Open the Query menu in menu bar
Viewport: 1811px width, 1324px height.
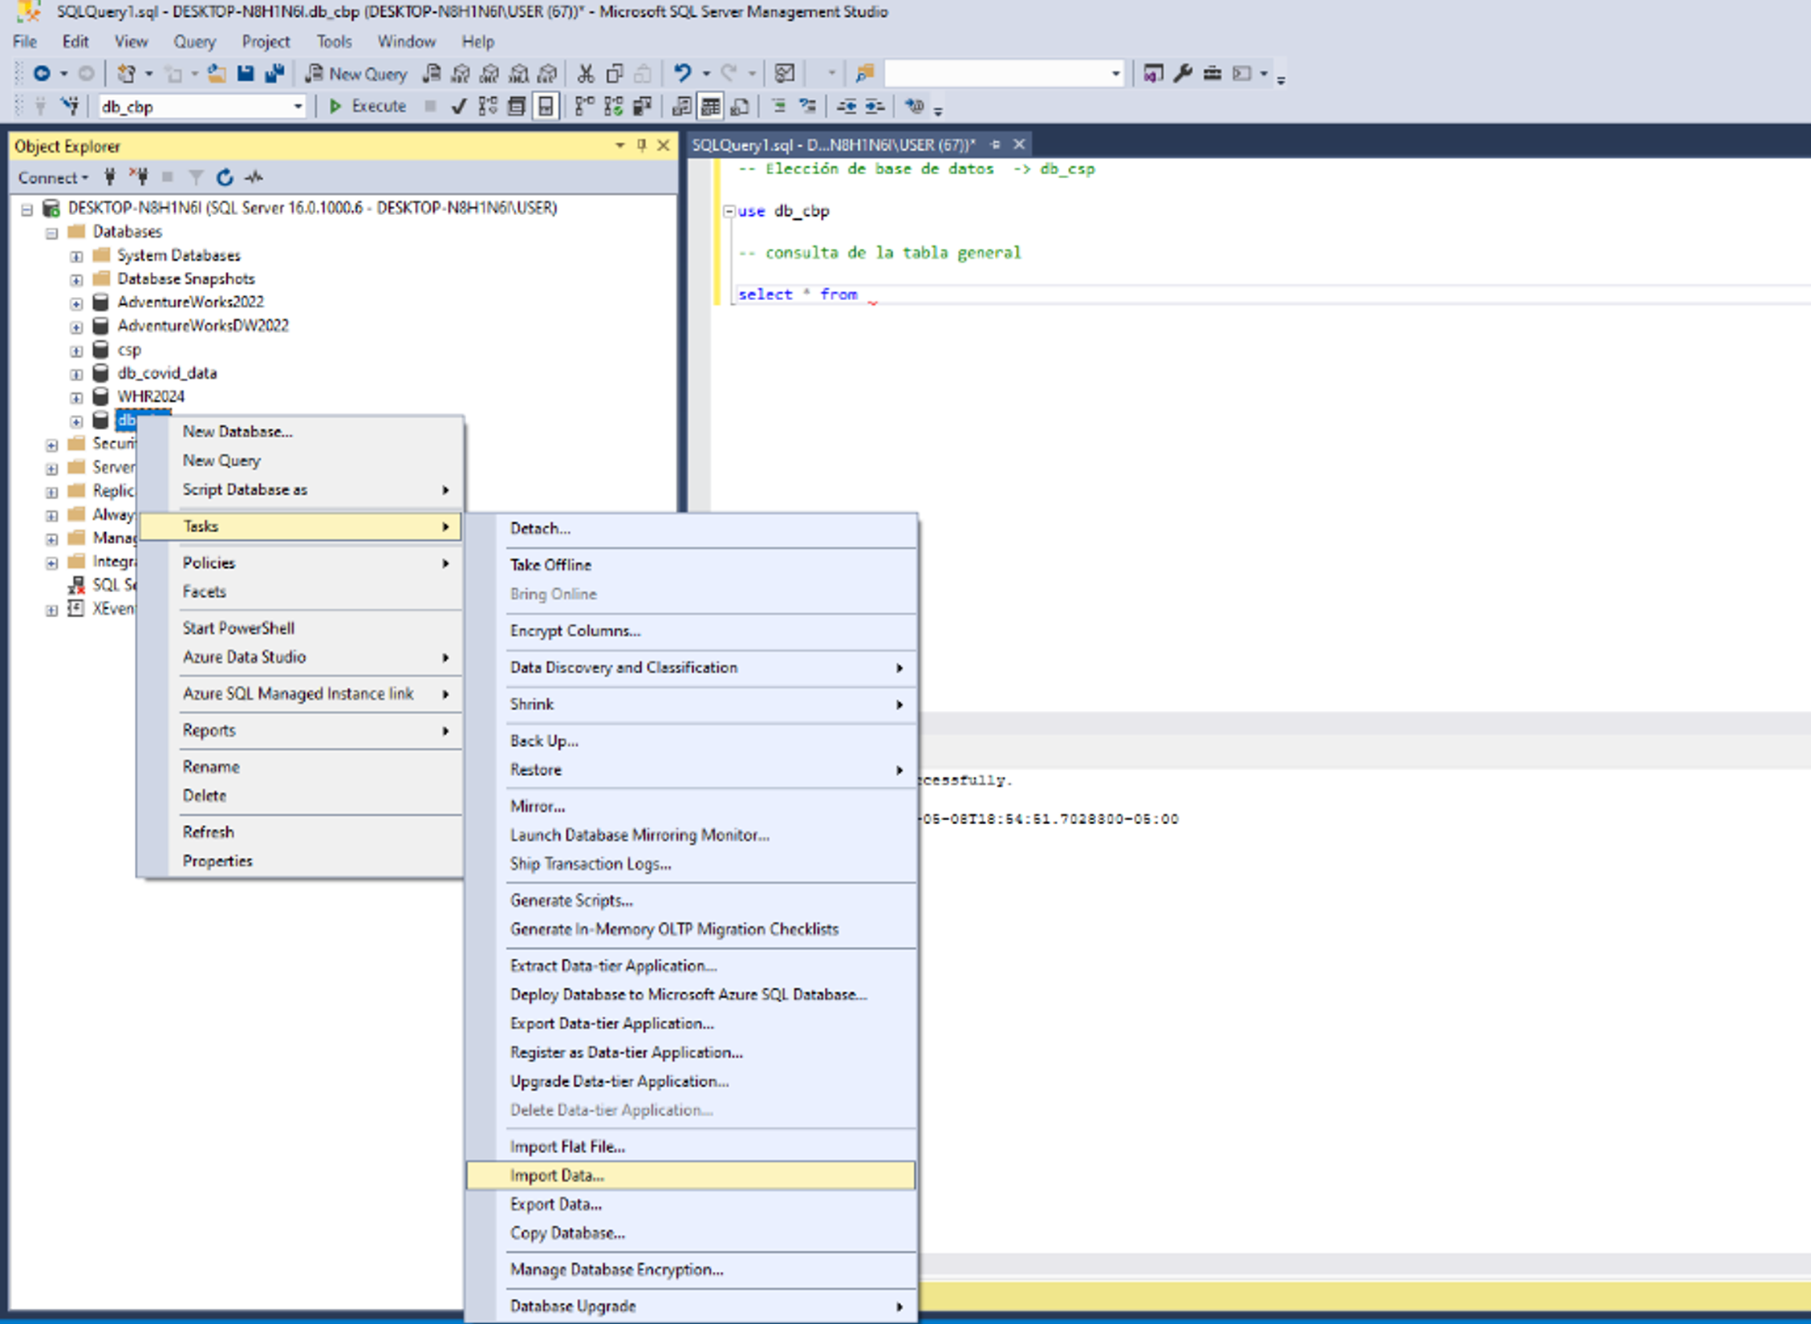pyautogui.click(x=194, y=42)
